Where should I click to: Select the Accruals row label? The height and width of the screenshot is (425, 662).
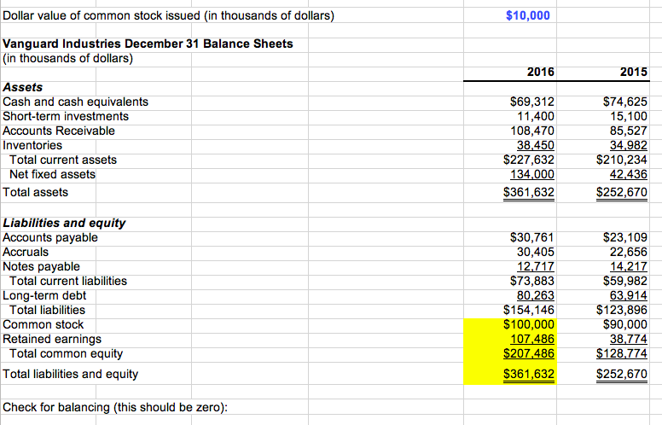[26, 253]
